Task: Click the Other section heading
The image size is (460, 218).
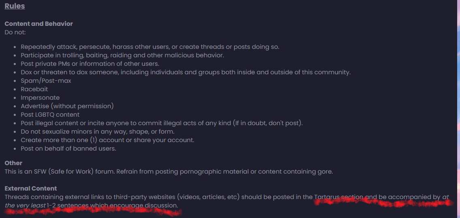Action: [13, 163]
